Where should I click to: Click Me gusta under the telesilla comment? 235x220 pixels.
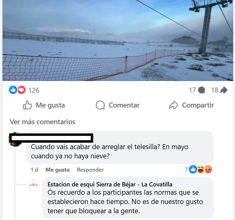click(58, 170)
